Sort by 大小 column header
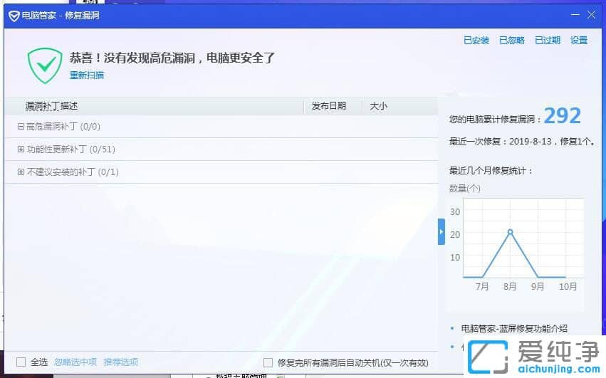The height and width of the screenshot is (378, 606). (378, 106)
